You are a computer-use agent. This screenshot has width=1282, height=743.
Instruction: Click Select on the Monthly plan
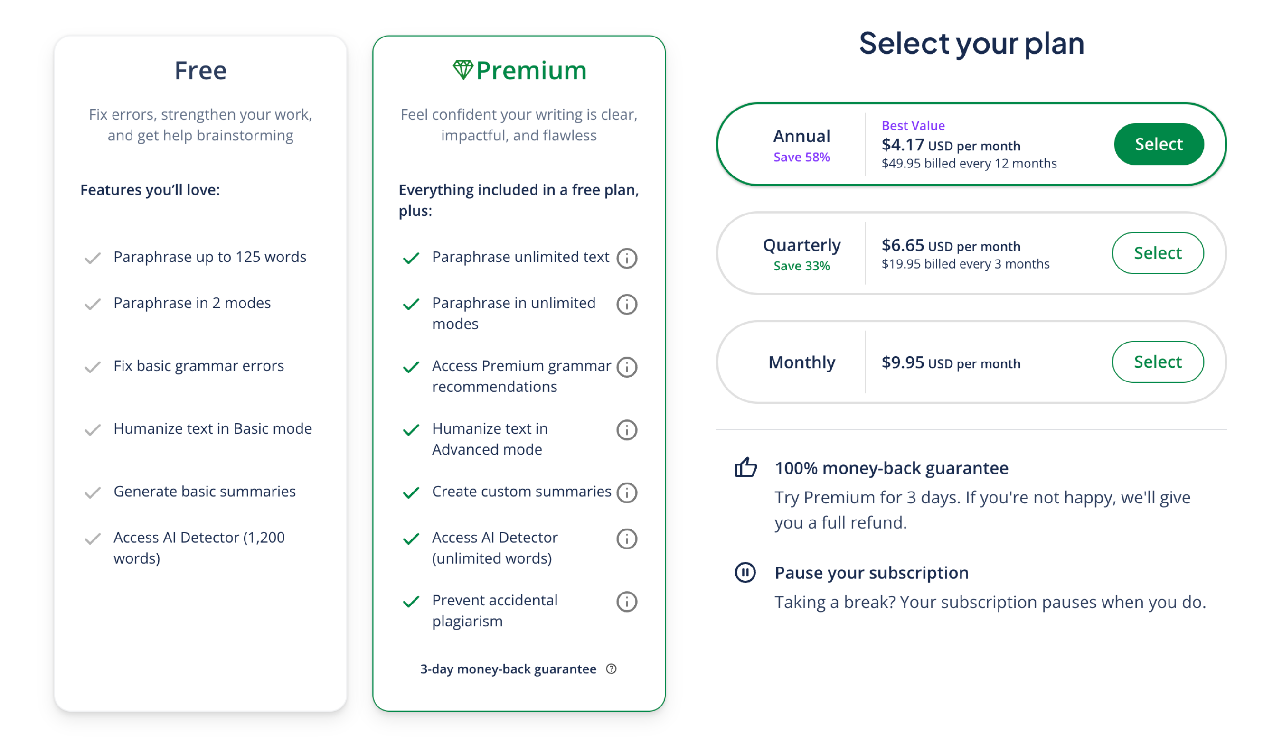point(1158,362)
